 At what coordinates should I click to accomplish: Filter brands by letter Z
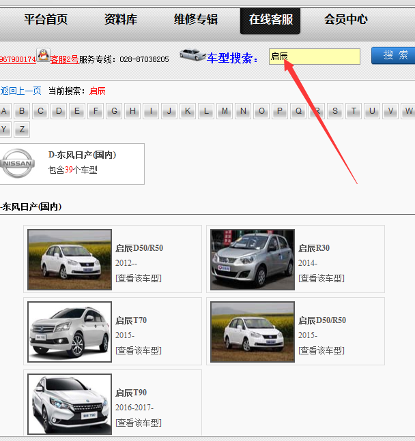click(22, 130)
